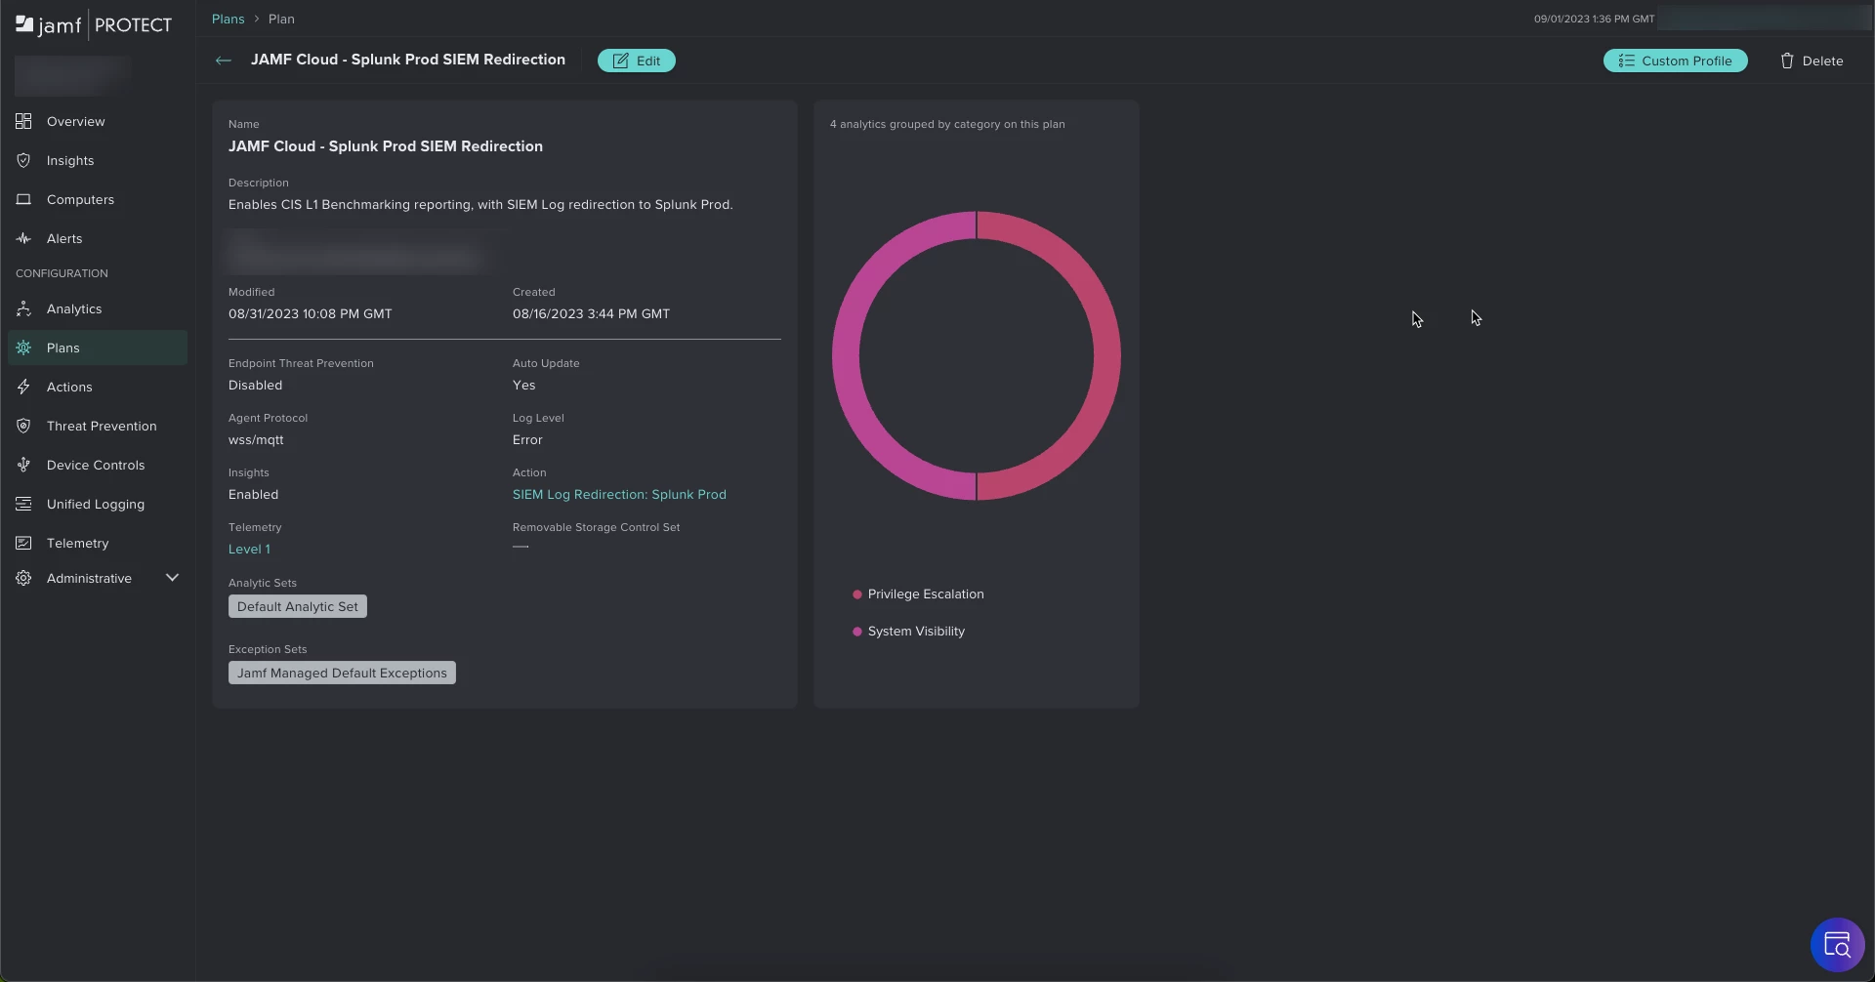Click the Log Level Error value

pyautogui.click(x=527, y=439)
